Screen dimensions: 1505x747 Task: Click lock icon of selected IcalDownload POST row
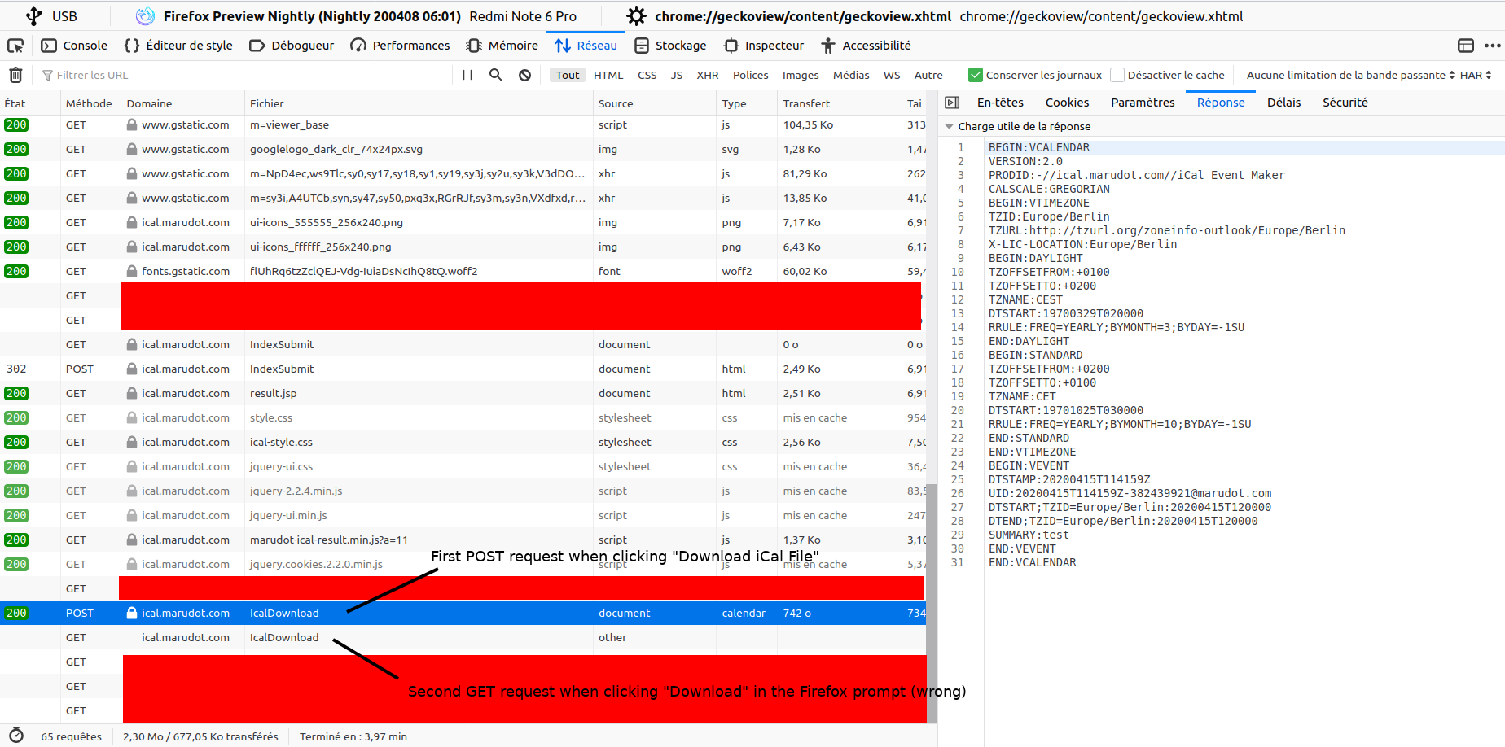[x=131, y=613]
